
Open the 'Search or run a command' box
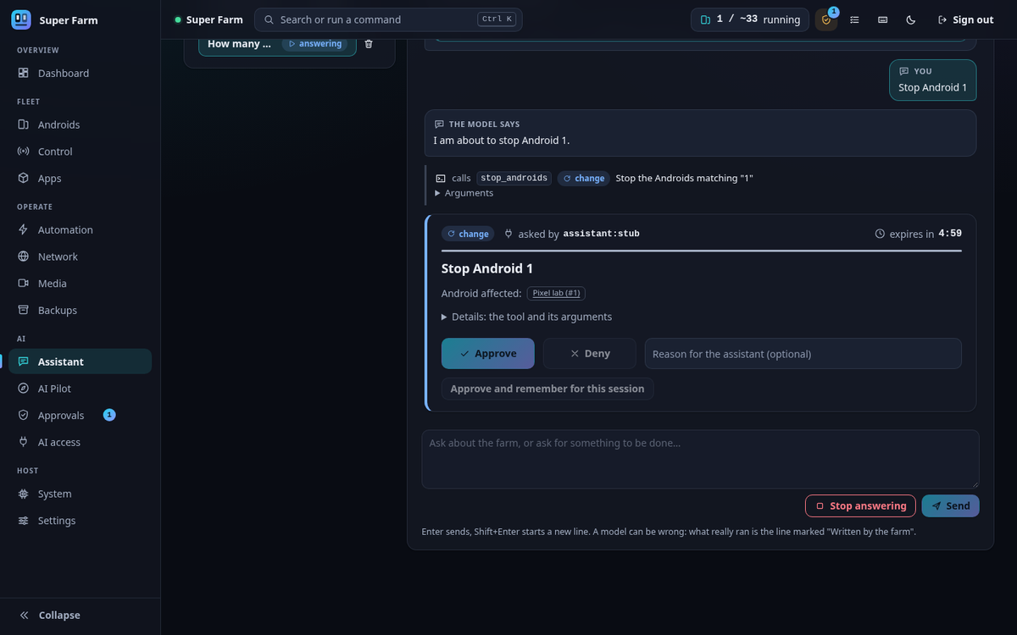[388, 19]
